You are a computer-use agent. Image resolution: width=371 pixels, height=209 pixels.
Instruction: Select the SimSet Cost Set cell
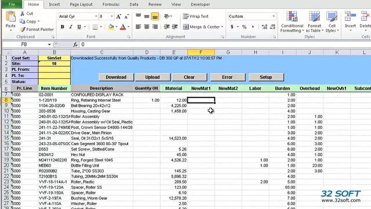(54, 58)
